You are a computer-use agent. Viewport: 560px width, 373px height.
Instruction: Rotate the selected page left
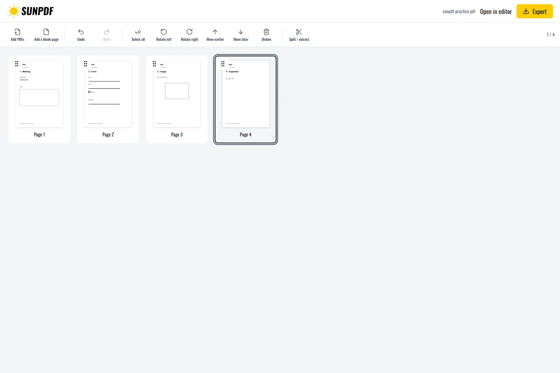click(164, 35)
